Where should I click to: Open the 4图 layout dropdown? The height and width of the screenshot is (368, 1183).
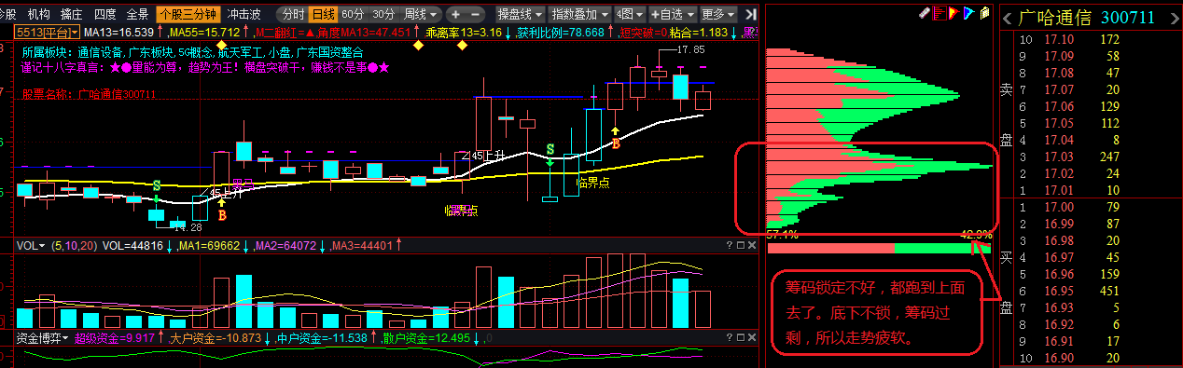pyautogui.click(x=630, y=14)
